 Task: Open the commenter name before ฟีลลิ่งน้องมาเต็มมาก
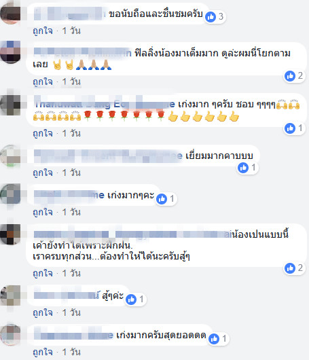pyautogui.click(x=82, y=53)
